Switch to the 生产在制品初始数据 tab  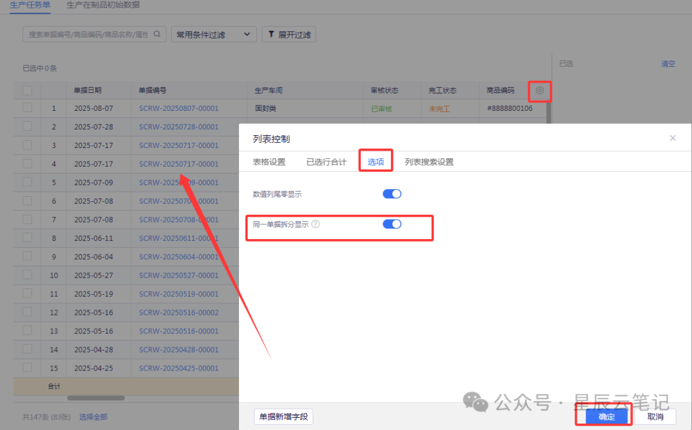[x=103, y=5]
